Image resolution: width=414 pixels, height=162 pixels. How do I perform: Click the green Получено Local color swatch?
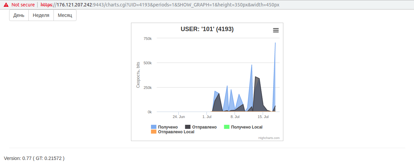227,127
